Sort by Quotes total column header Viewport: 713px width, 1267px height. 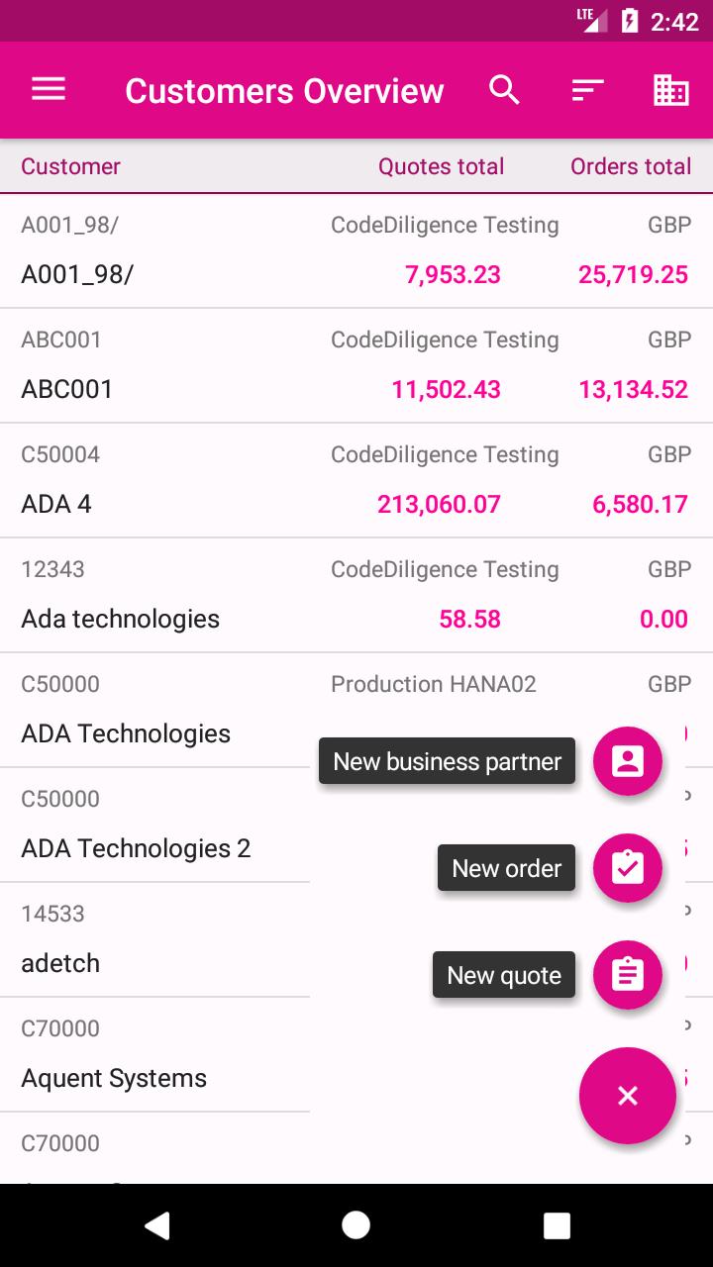(x=441, y=166)
